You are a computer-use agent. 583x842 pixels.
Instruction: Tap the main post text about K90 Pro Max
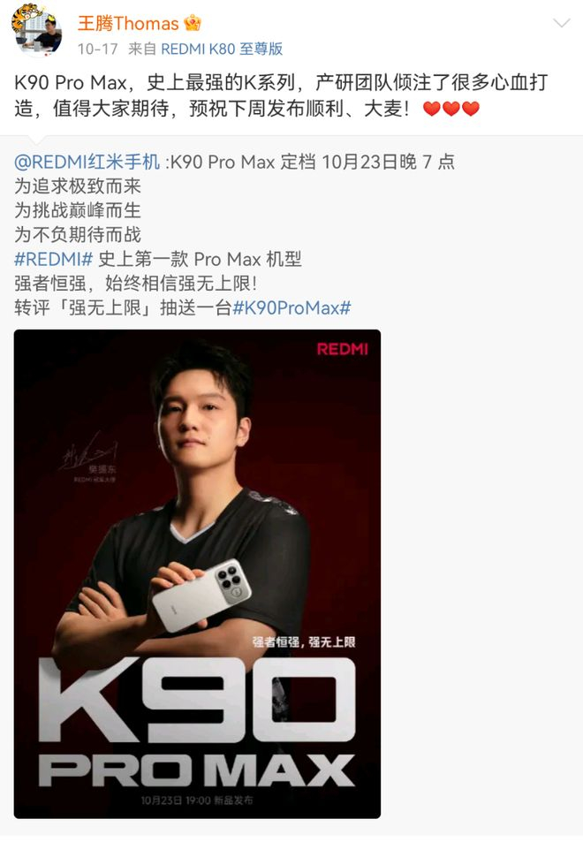coord(281,95)
